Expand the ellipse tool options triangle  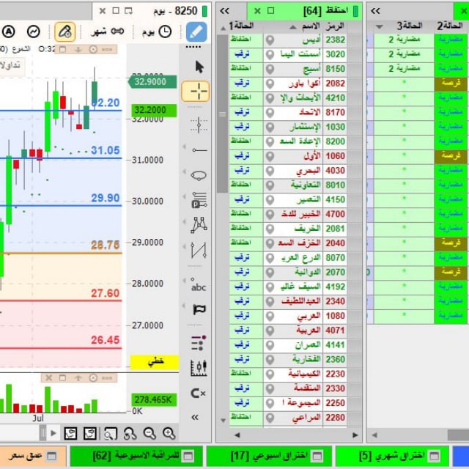coord(184,171)
